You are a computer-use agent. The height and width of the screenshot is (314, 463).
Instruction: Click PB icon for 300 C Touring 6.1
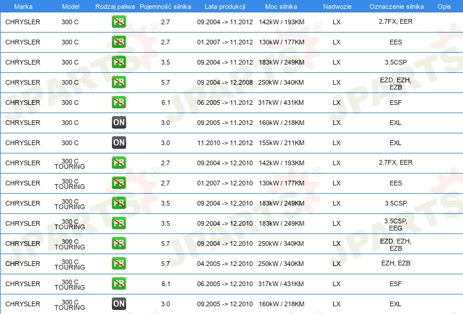coord(118,284)
